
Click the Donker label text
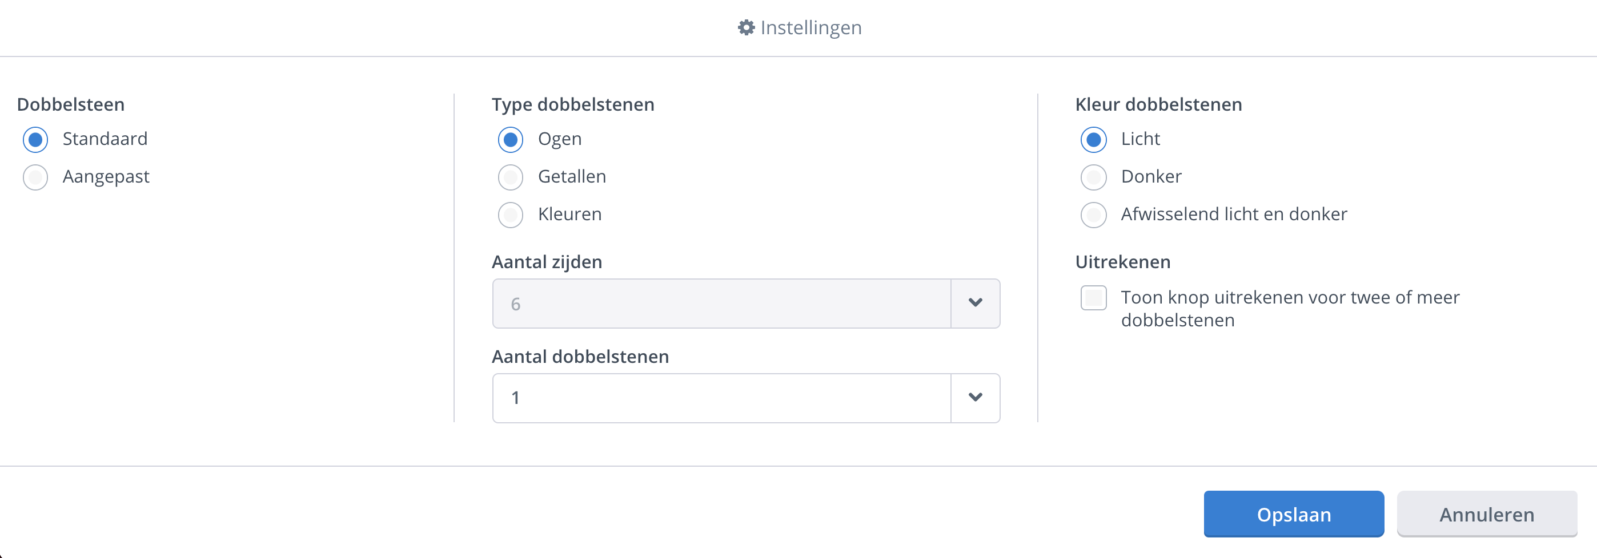tap(1151, 176)
